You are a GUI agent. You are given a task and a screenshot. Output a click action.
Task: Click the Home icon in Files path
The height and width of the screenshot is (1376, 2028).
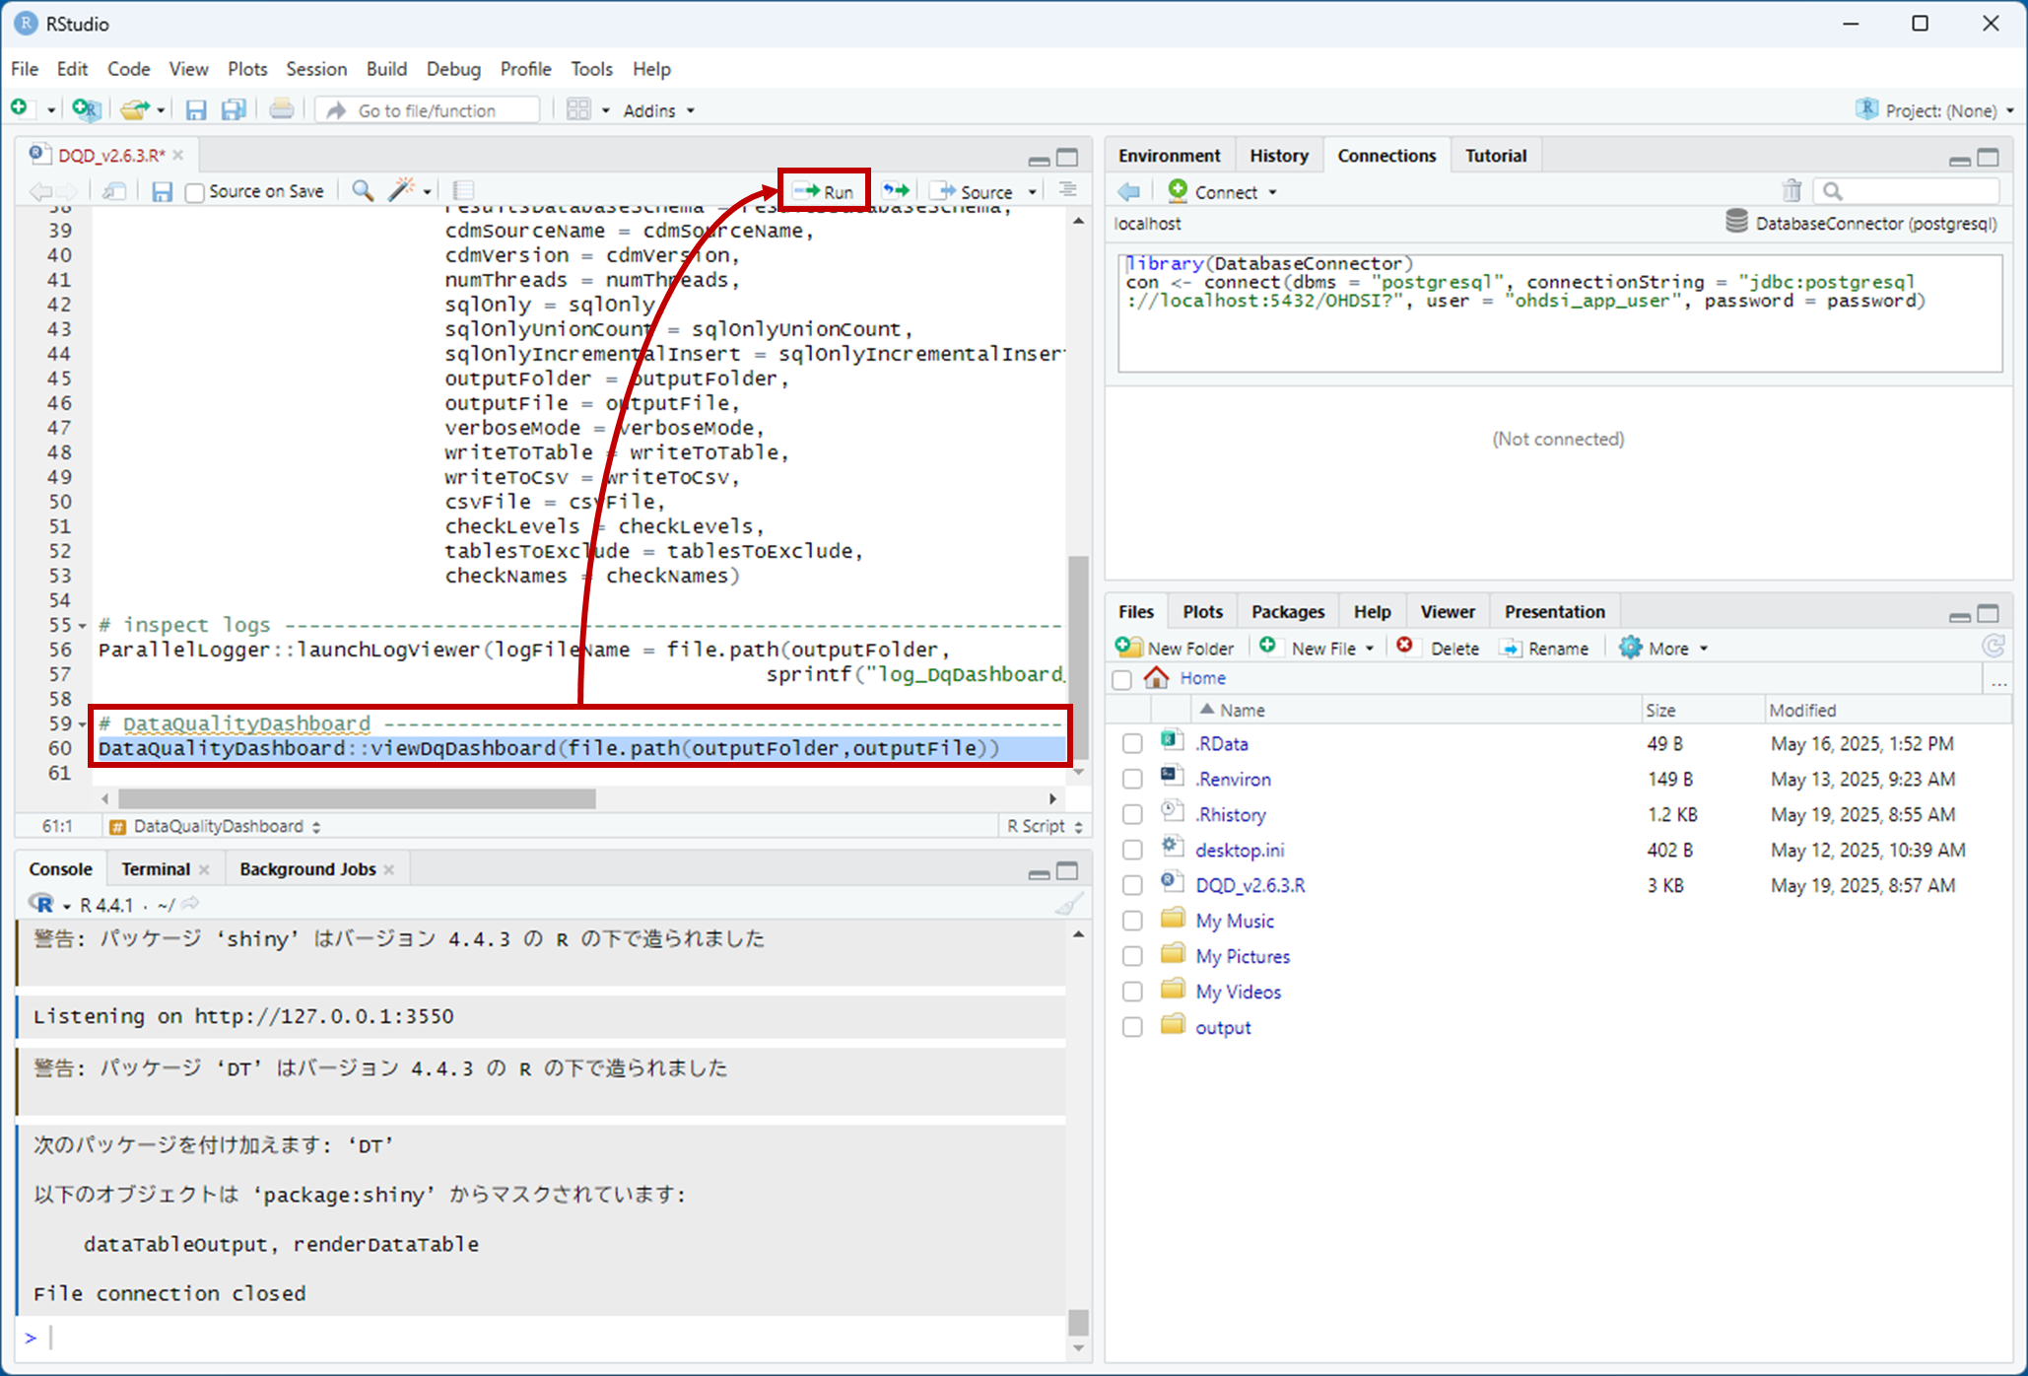click(x=1157, y=677)
